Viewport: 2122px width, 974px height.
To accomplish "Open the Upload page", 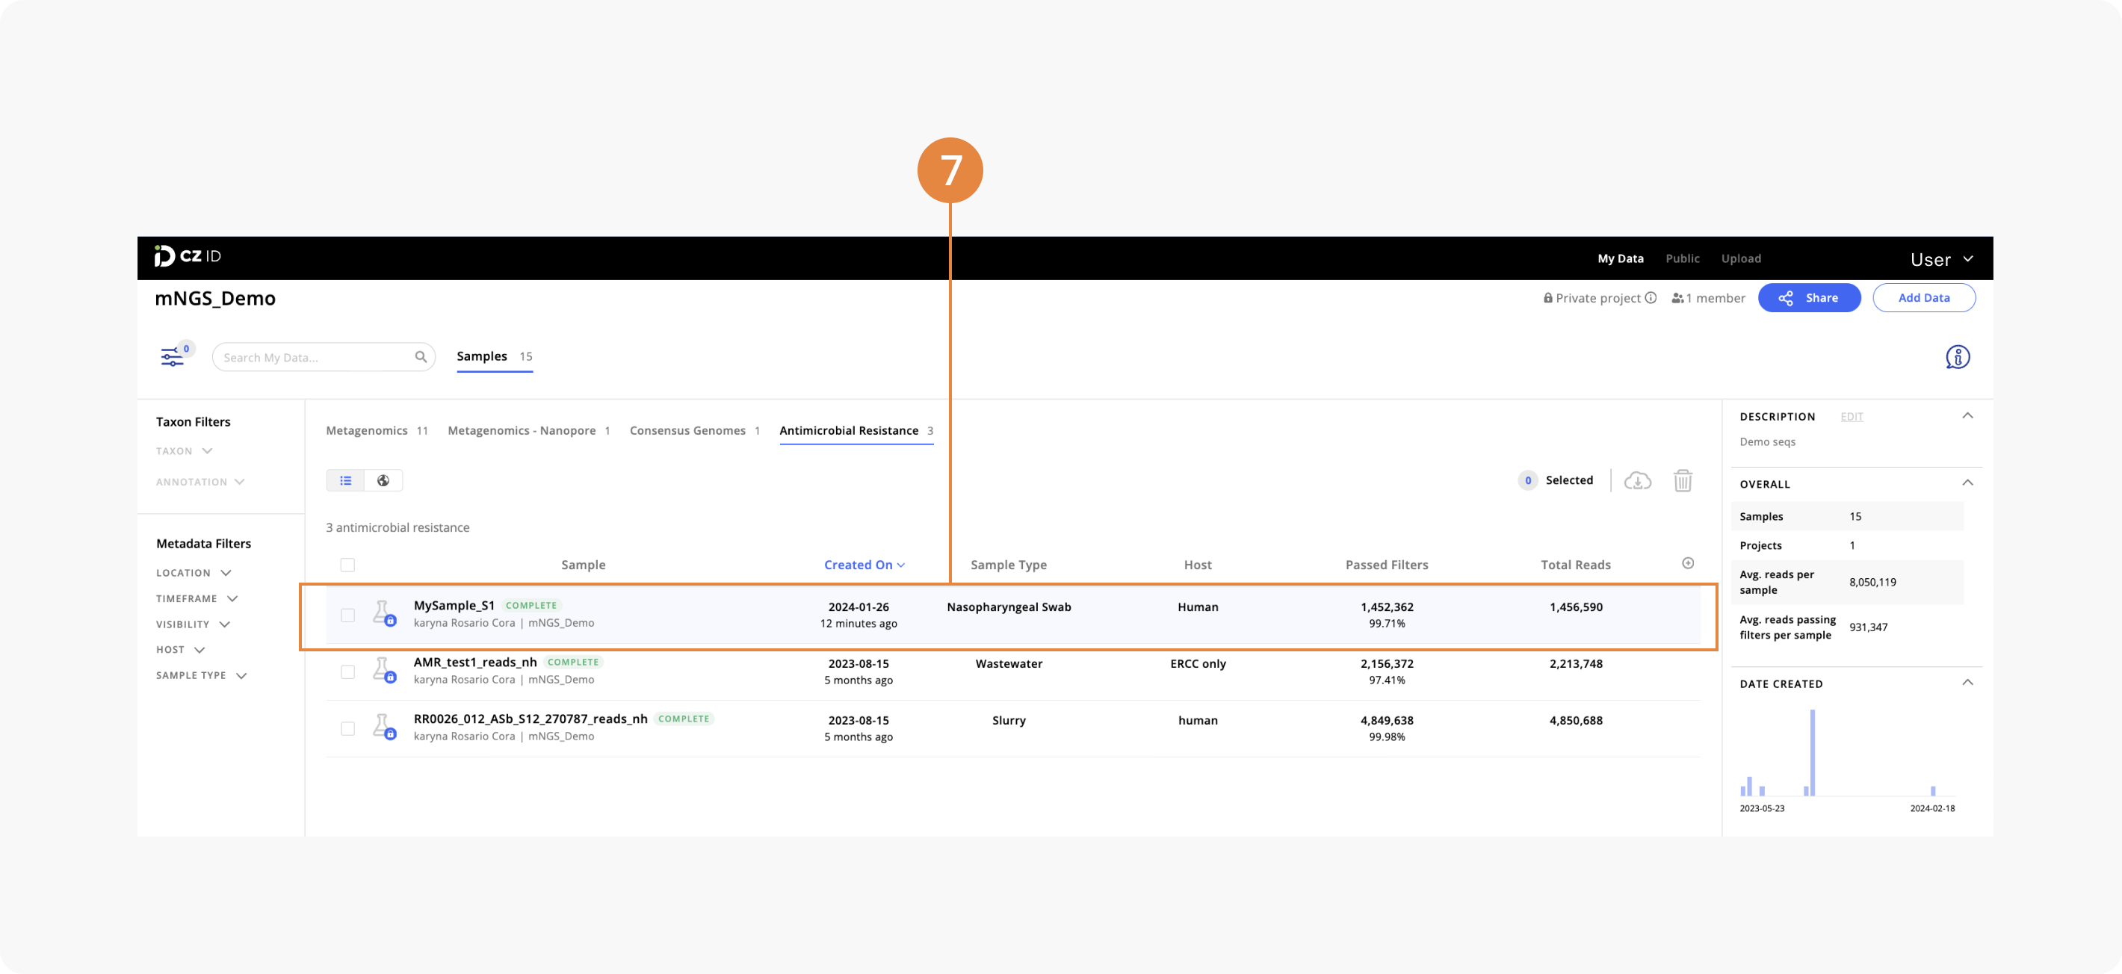I will coord(1741,258).
